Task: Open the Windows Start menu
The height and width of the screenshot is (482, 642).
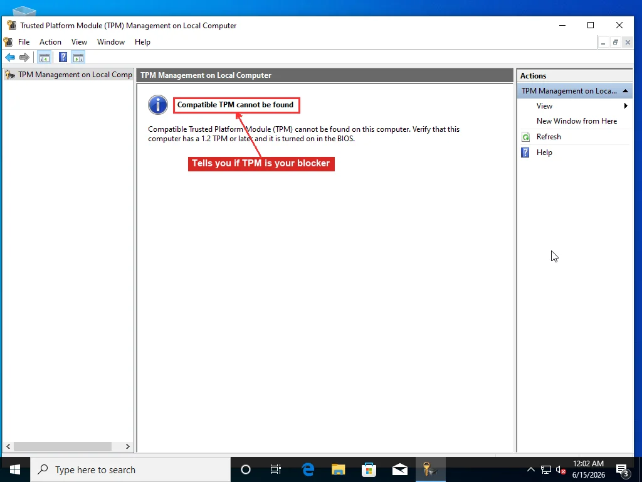Action: pos(15,469)
